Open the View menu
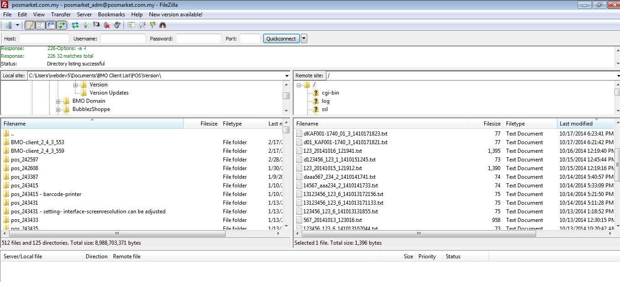The image size is (620, 282). (x=39, y=15)
